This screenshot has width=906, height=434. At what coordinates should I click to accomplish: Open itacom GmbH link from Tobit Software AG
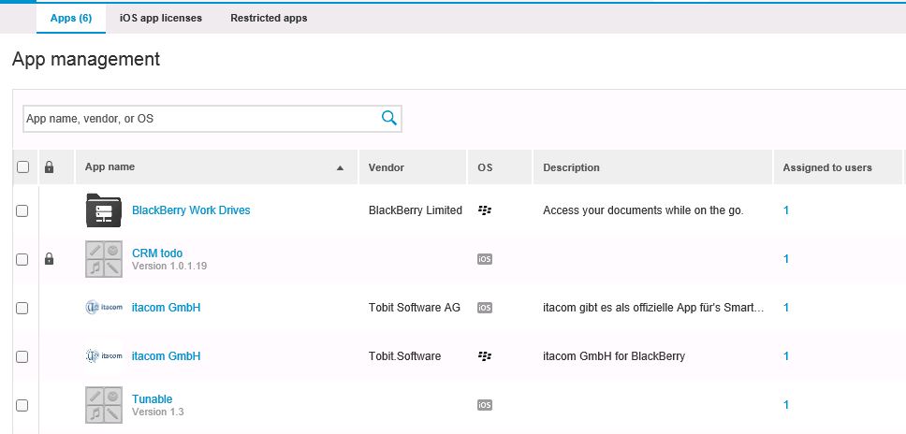167,308
